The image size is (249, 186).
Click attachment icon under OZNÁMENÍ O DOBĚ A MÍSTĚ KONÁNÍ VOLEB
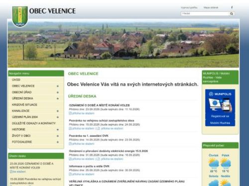click(x=70, y=113)
